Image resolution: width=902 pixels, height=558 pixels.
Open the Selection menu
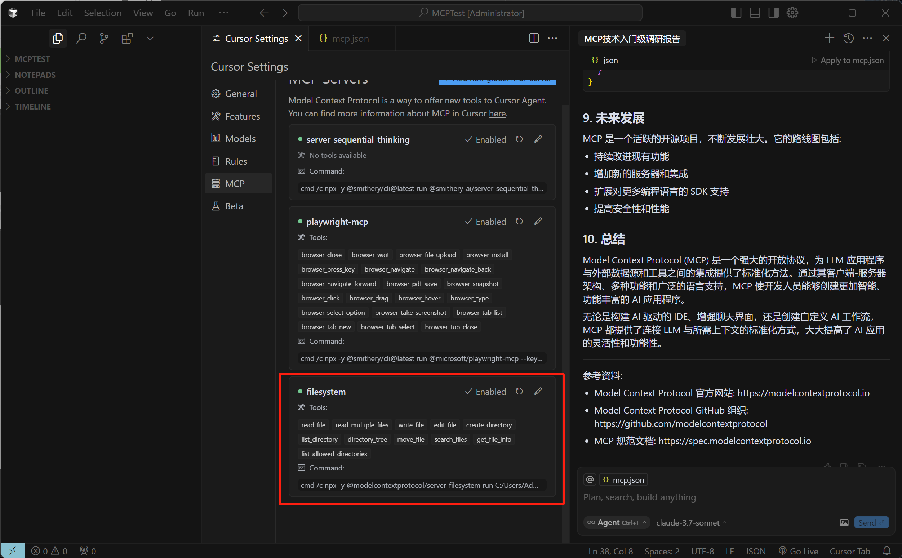103,13
